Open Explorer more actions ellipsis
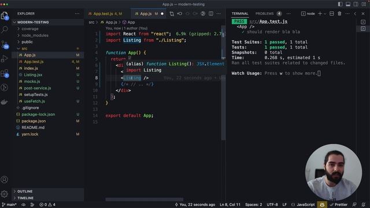 [77, 14]
